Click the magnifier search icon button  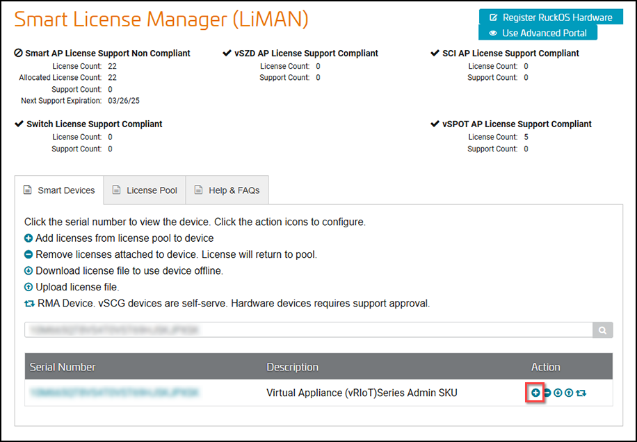(602, 330)
